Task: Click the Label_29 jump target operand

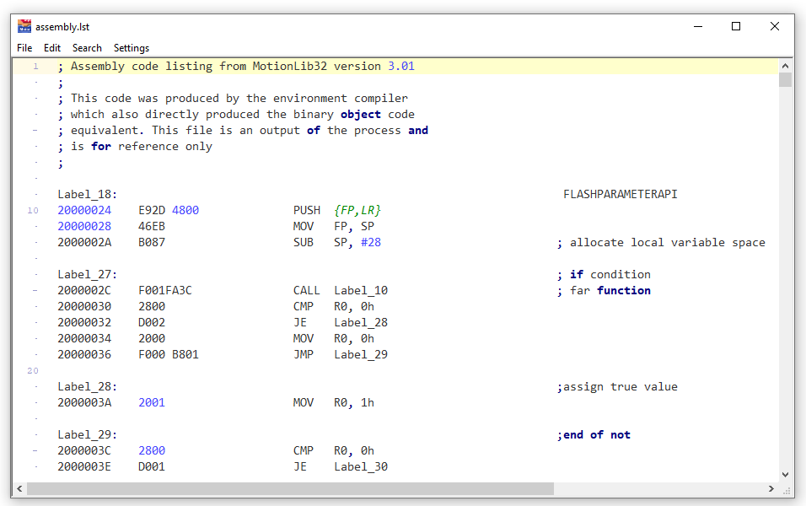Action: click(361, 354)
